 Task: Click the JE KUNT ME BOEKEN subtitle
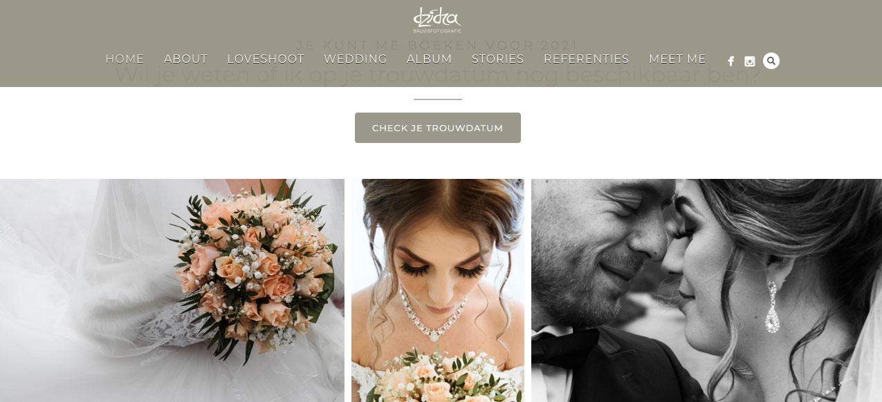437,46
